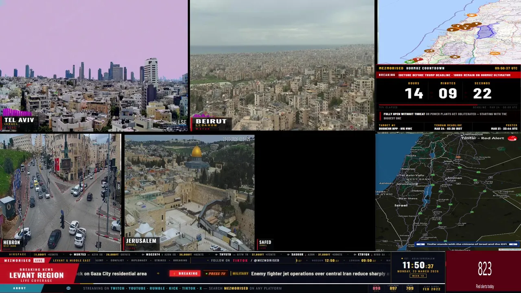Click the 823 red alerts today counter
The width and height of the screenshot is (521, 293).
485,269
